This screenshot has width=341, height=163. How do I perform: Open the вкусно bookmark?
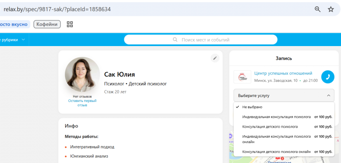14,24
